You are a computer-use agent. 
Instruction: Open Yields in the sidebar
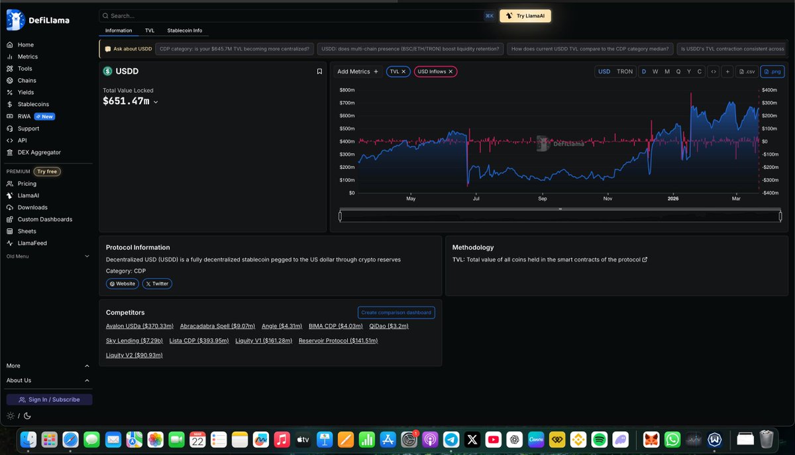[21, 93]
